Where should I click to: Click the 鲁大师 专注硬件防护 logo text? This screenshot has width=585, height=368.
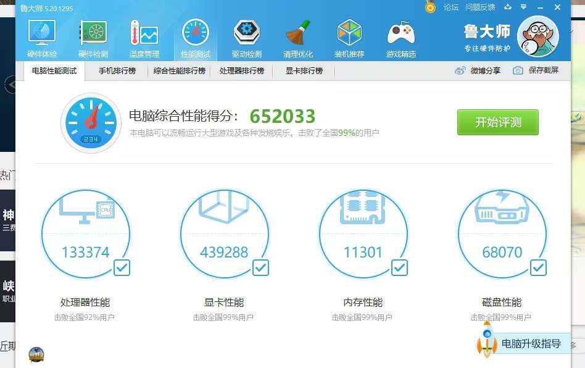[487, 38]
